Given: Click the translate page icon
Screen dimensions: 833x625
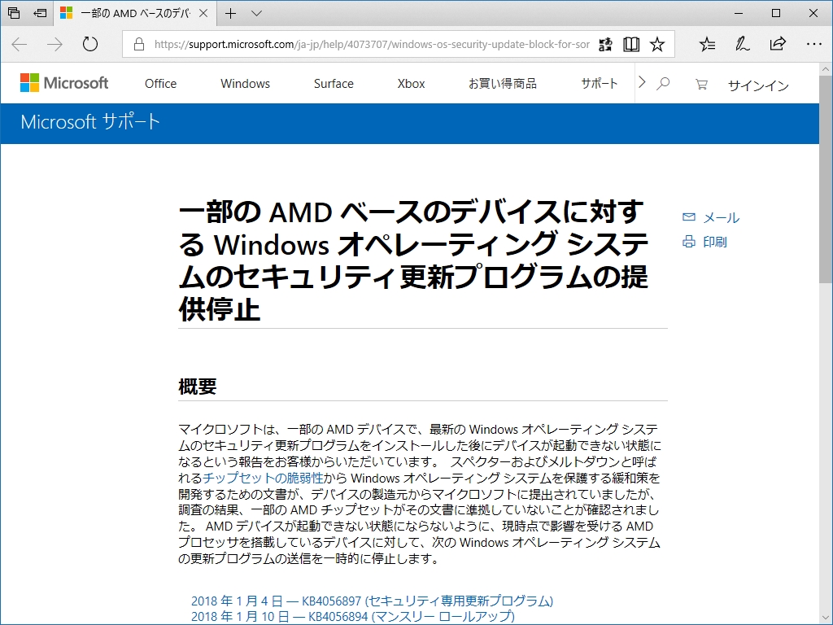Looking at the screenshot, I should coord(605,45).
